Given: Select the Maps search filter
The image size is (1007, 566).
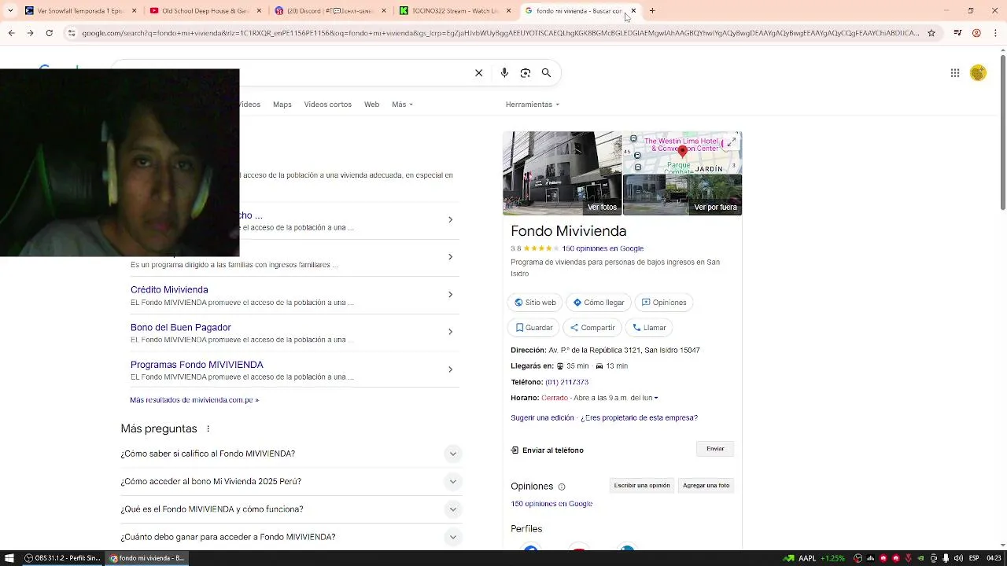Looking at the screenshot, I should 282,105.
